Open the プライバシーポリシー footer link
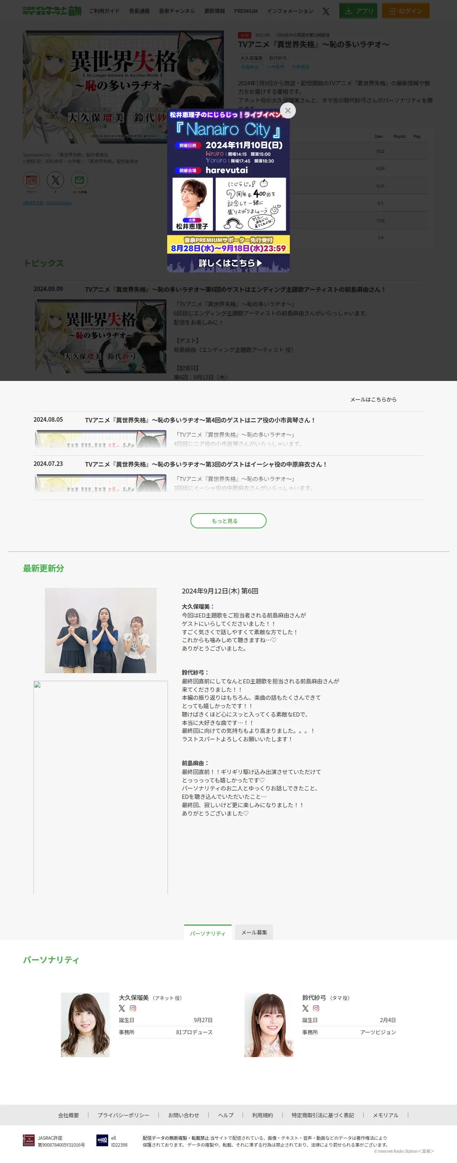The height and width of the screenshot is (1163, 457). tap(123, 1115)
